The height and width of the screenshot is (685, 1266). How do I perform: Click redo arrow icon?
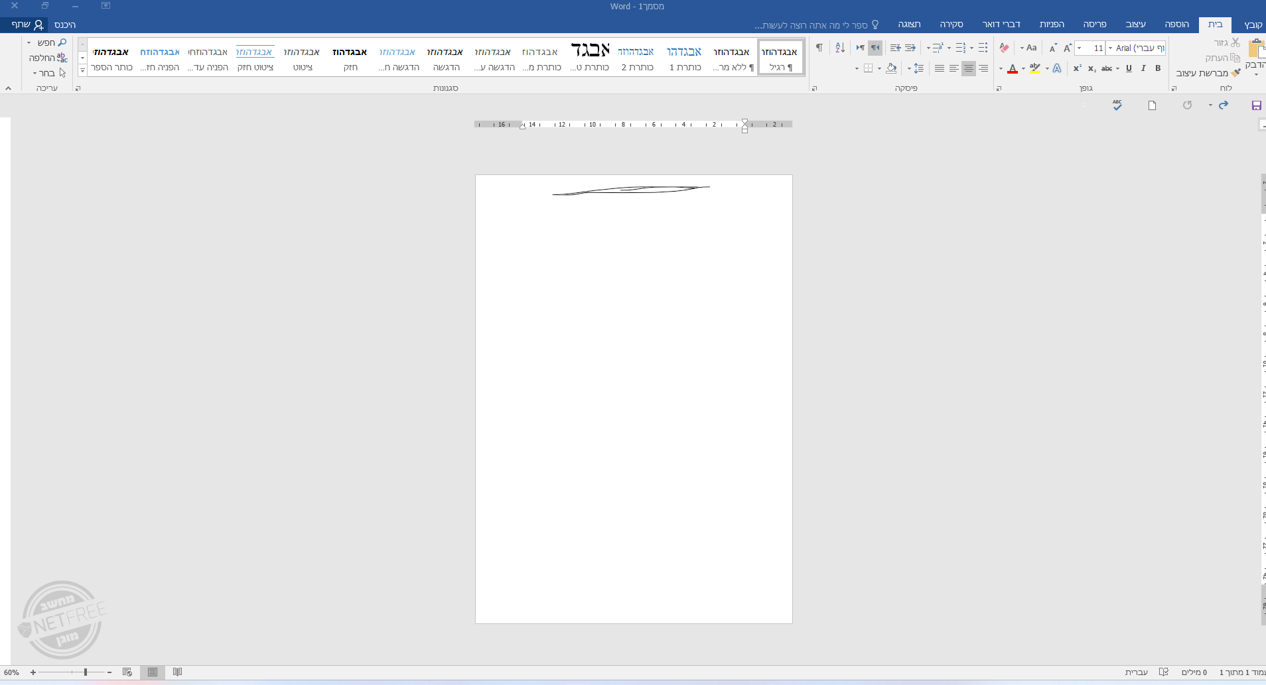pyautogui.click(x=1224, y=105)
